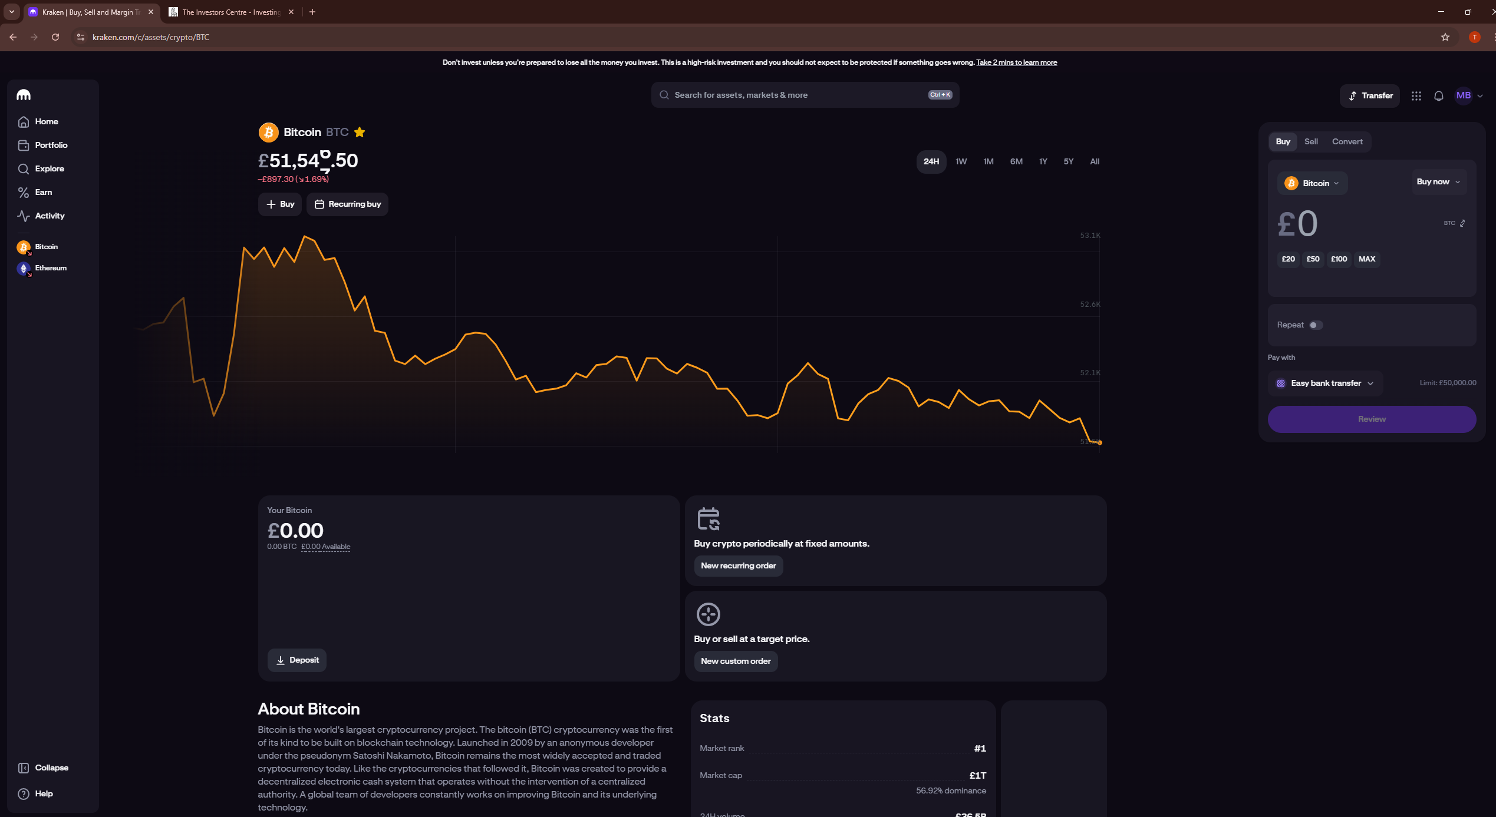Enable the Repeat toggle
This screenshot has width=1496, height=817.
pos(1316,325)
